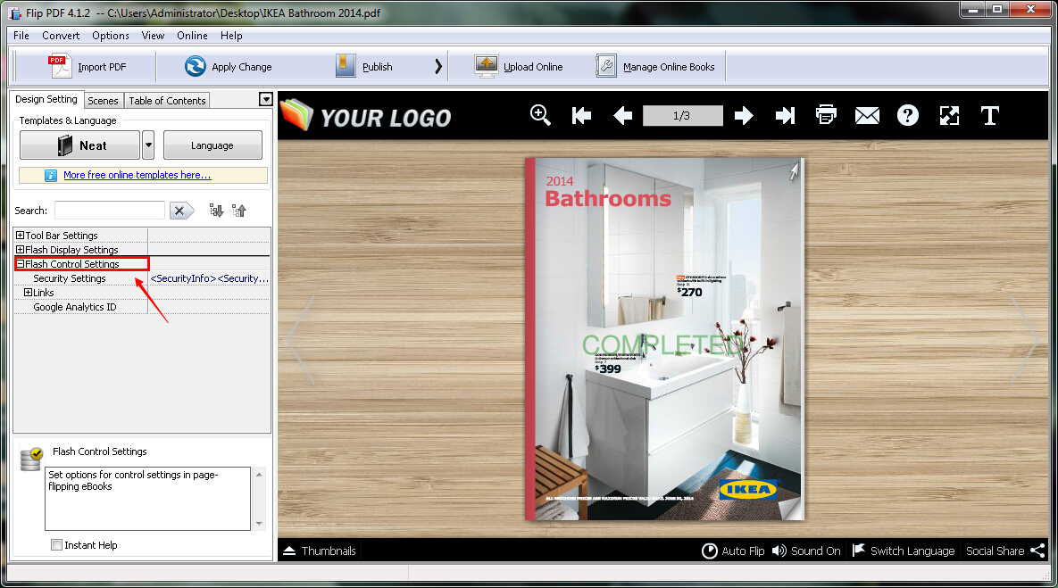Open the Help menu
Viewport: 1058px width, 588px height.
(x=231, y=36)
